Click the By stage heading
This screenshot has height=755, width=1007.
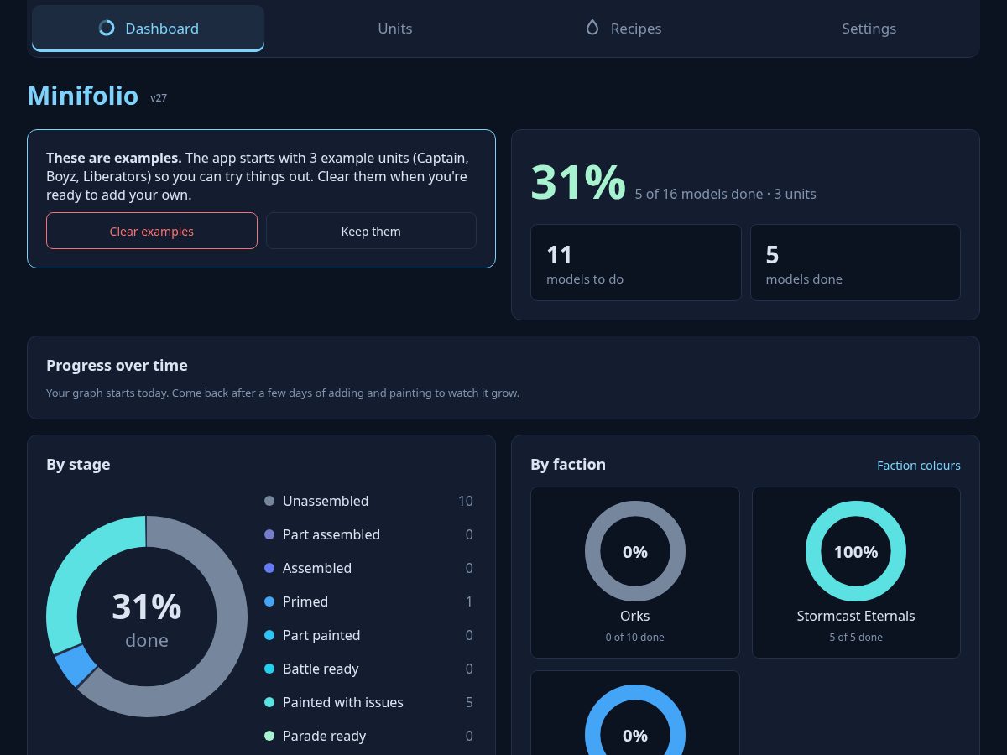[78, 464]
